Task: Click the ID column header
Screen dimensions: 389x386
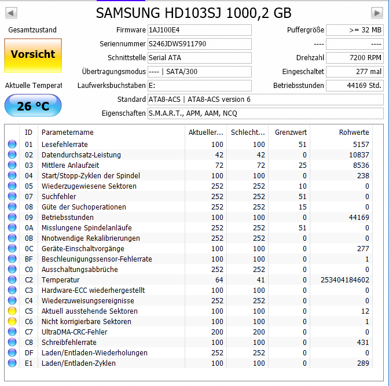Action: tap(28, 132)
